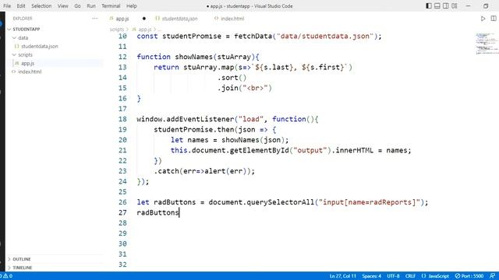This screenshot has width=499, height=280.
Task: Expand the TIMELINE section
Action: (x=23, y=268)
